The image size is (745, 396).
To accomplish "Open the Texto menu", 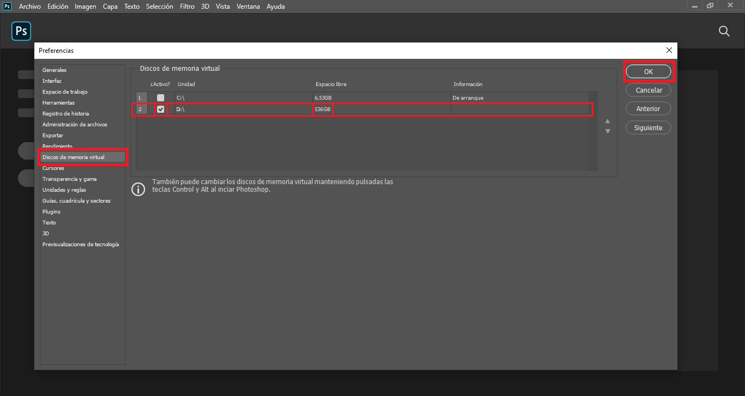I will pyautogui.click(x=132, y=7).
